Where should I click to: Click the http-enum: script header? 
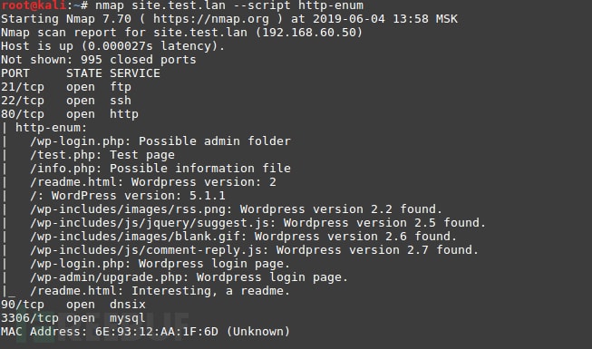[51, 128]
